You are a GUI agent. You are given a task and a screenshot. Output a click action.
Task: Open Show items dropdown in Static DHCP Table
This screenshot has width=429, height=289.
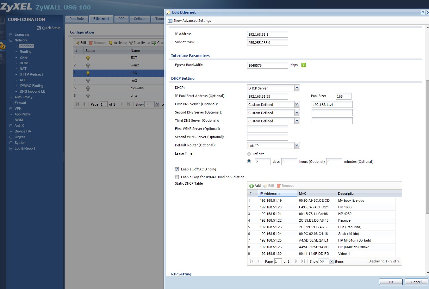point(332,261)
